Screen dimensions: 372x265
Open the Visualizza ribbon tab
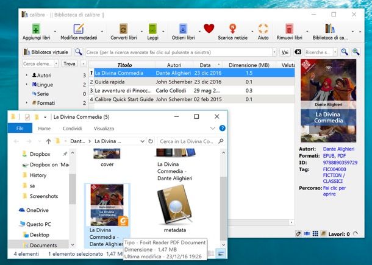[x=104, y=129]
